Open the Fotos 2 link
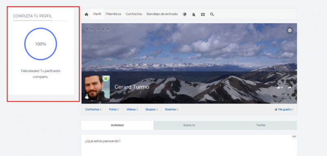The image size is (327, 156). coord(114,110)
